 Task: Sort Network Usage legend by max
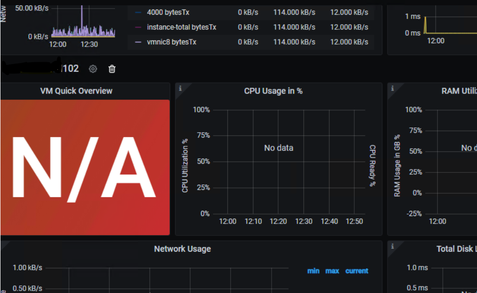[x=332, y=271]
